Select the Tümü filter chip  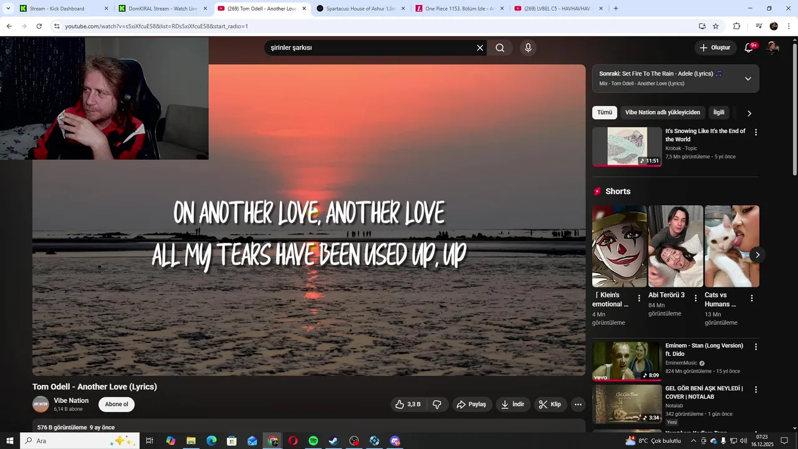[605, 112]
